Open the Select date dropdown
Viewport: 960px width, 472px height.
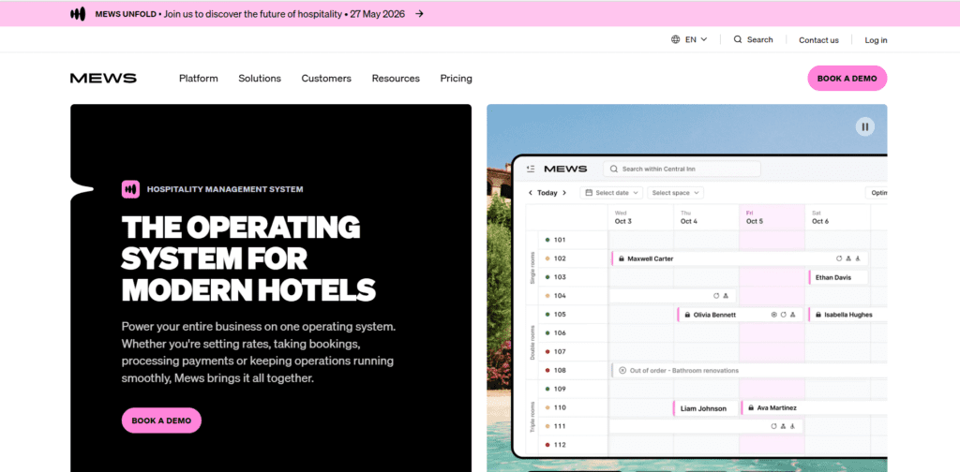point(611,193)
